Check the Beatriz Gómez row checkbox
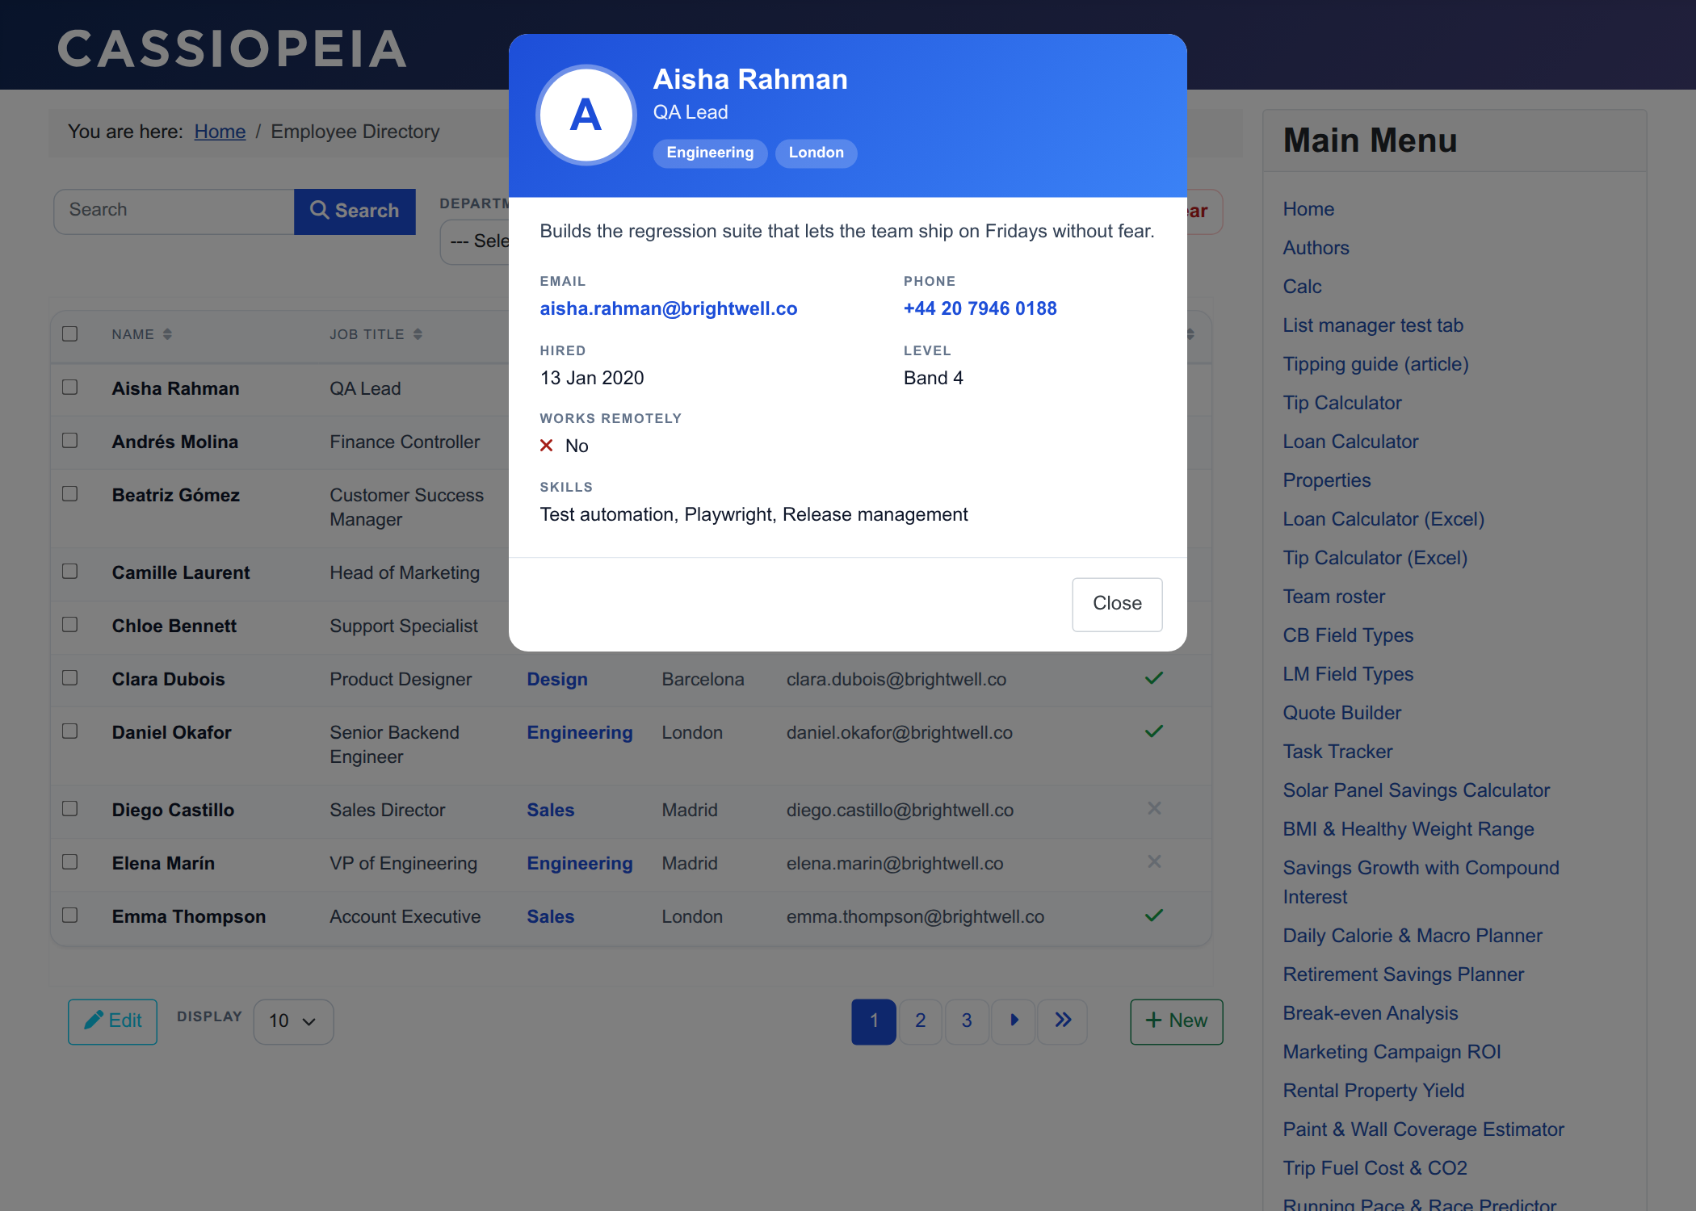 pos(70,494)
